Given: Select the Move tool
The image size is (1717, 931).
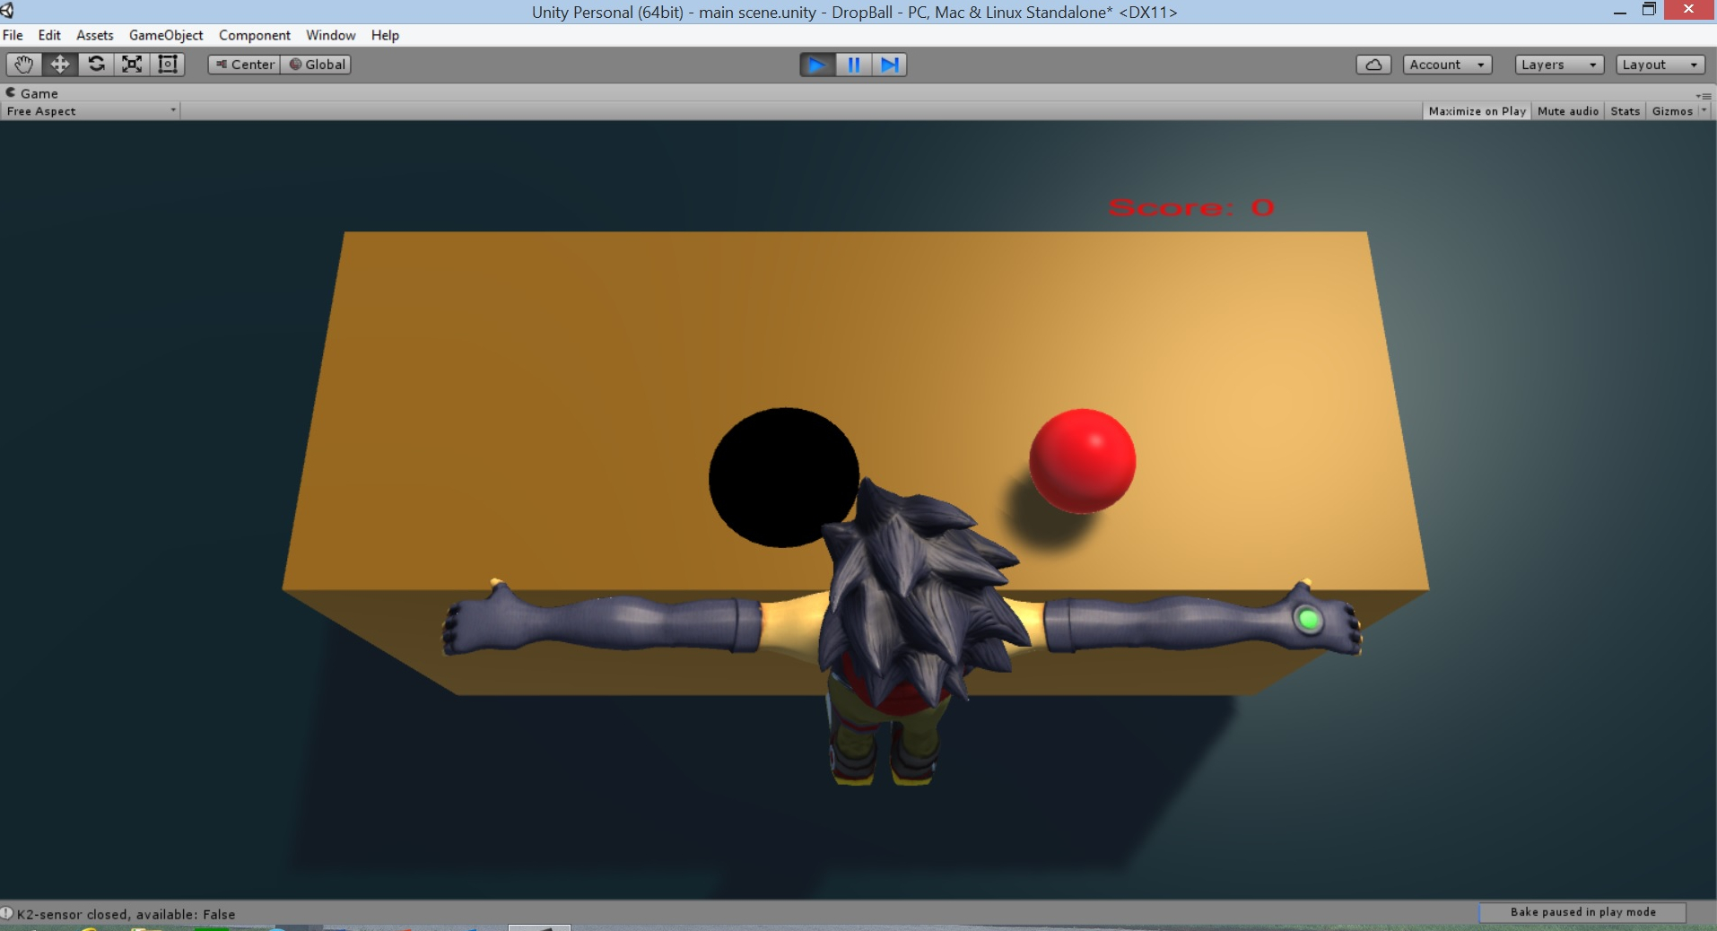Looking at the screenshot, I should (x=60, y=65).
